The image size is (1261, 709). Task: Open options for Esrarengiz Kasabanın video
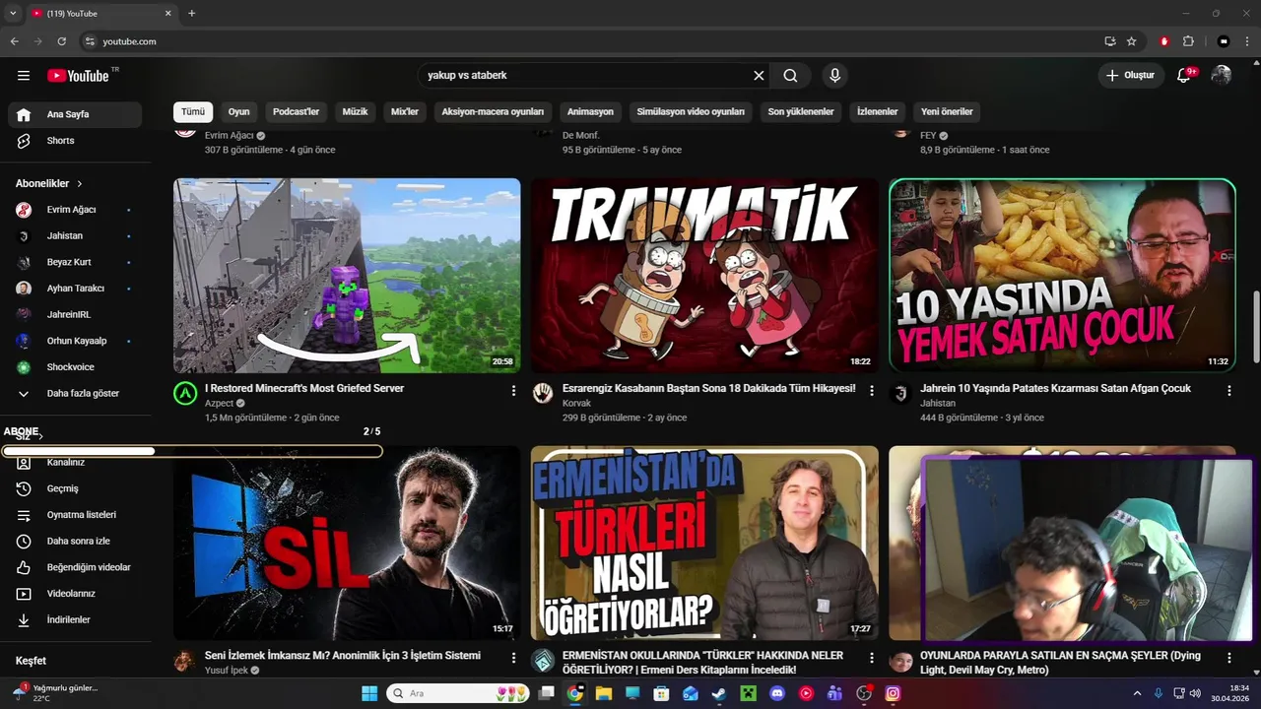871,391
